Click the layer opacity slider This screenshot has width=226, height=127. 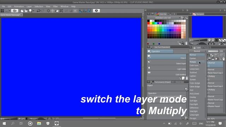pyautogui.click(x=213, y=51)
